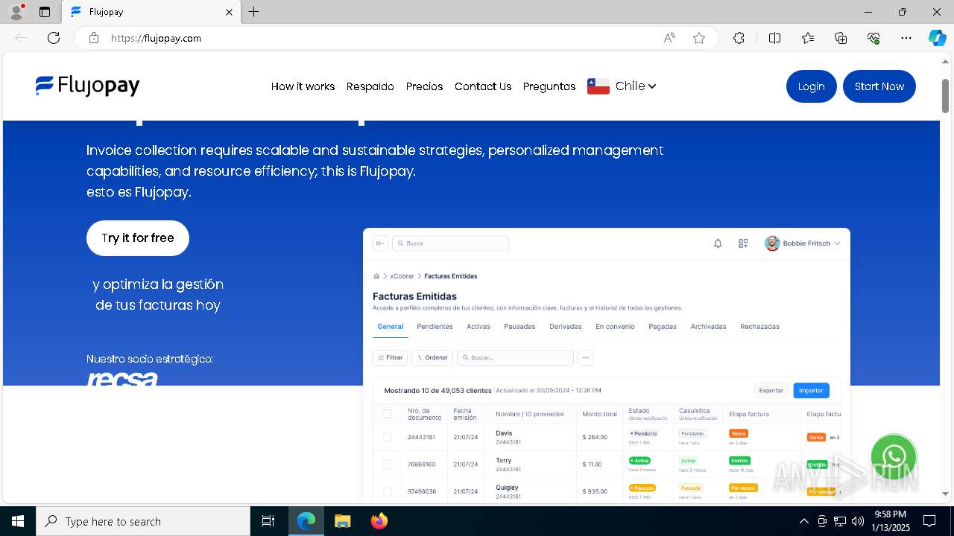The height and width of the screenshot is (536, 954).
Task: Switch to the Pendientes tab
Action: [x=435, y=327]
